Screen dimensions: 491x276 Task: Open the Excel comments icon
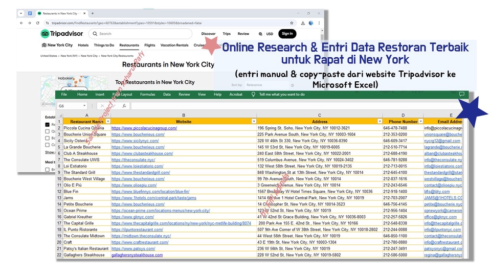[x=461, y=94]
